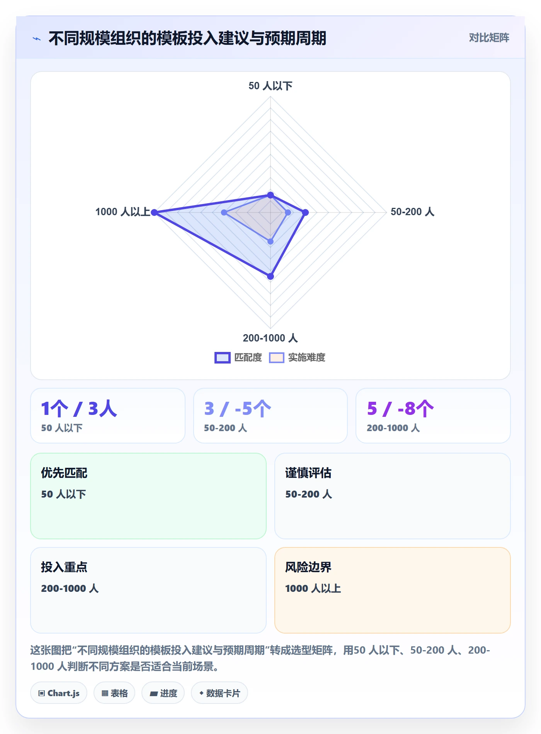Open the 3 / -5个 stat card
The height and width of the screenshot is (734, 541).
[x=270, y=416]
